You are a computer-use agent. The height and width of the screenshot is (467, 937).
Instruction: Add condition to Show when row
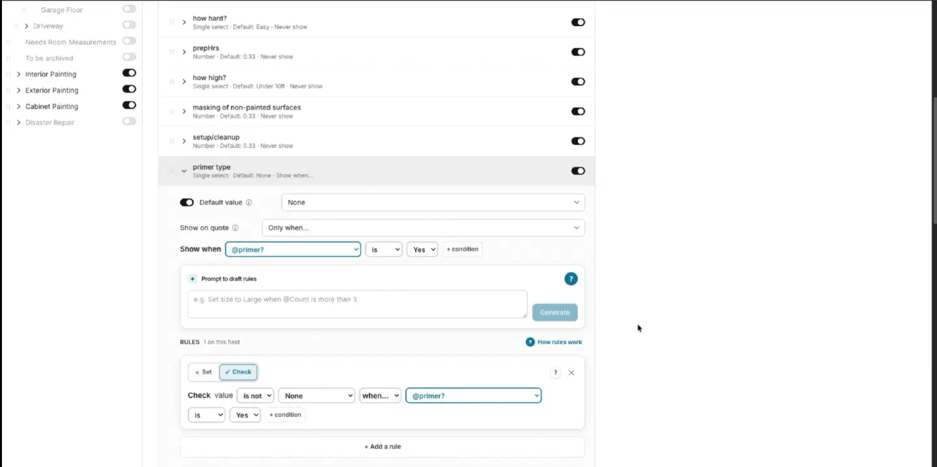click(x=463, y=249)
